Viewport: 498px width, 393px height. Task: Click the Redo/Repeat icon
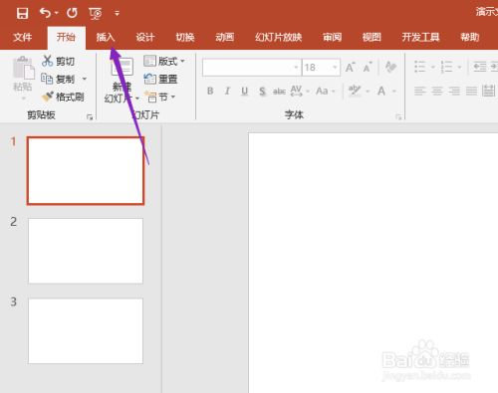(72, 13)
